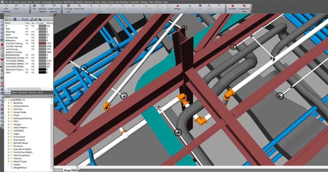328x172 pixels.
Task: Switch to the Sheet 1 tab
Action: (74, 170)
